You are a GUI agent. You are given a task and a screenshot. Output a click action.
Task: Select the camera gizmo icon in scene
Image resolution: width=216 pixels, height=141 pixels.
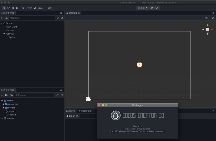coord(89,99)
